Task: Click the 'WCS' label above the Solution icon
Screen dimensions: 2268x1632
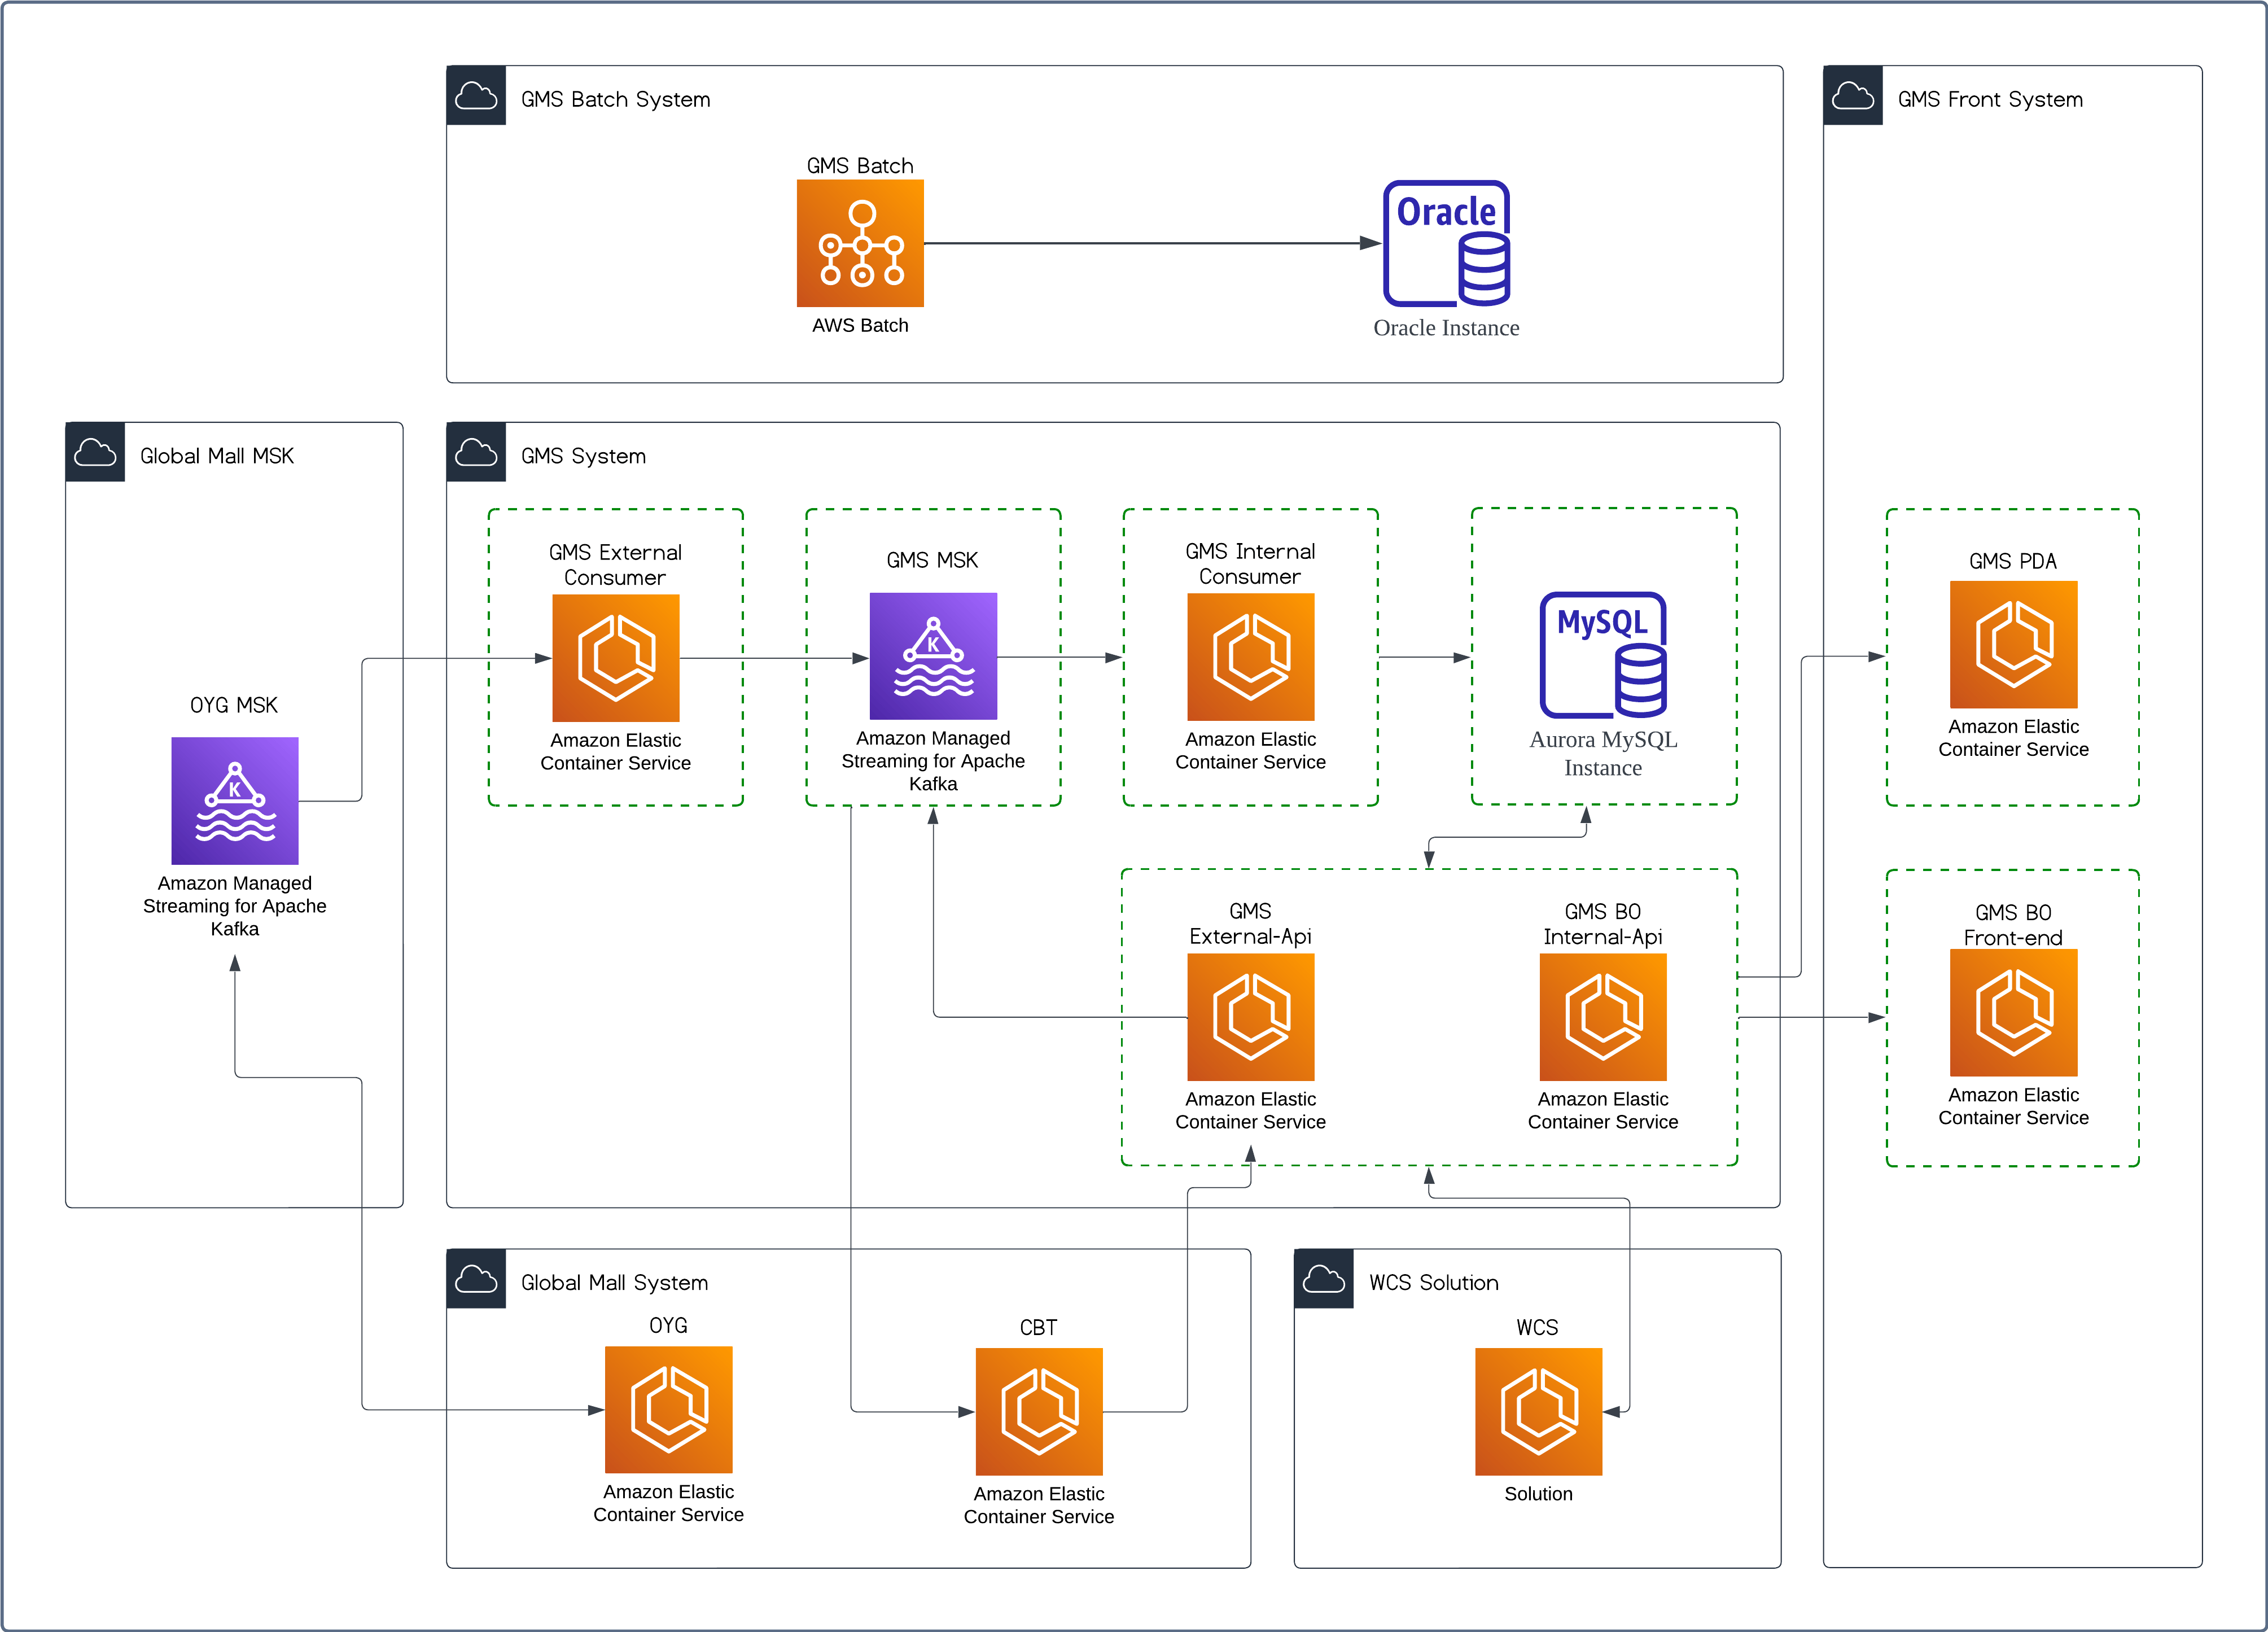Action: [1537, 1328]
